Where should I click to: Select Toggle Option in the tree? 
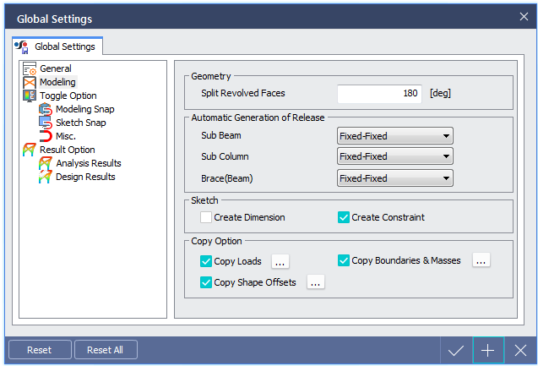68,96
